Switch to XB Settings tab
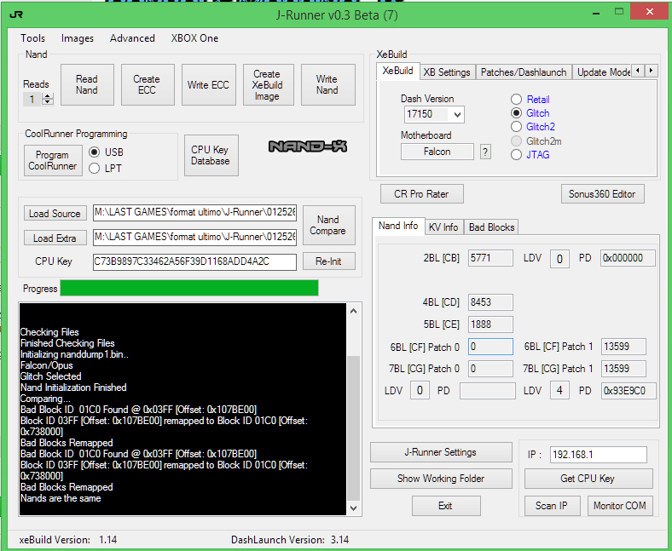The height and width of the screenshot is (551, 672). point(447,72)
